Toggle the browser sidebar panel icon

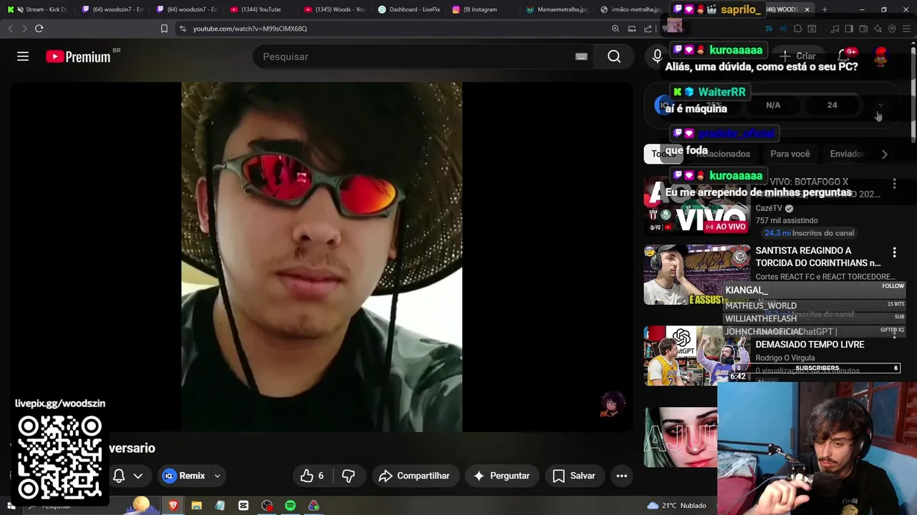click(849, 29)
